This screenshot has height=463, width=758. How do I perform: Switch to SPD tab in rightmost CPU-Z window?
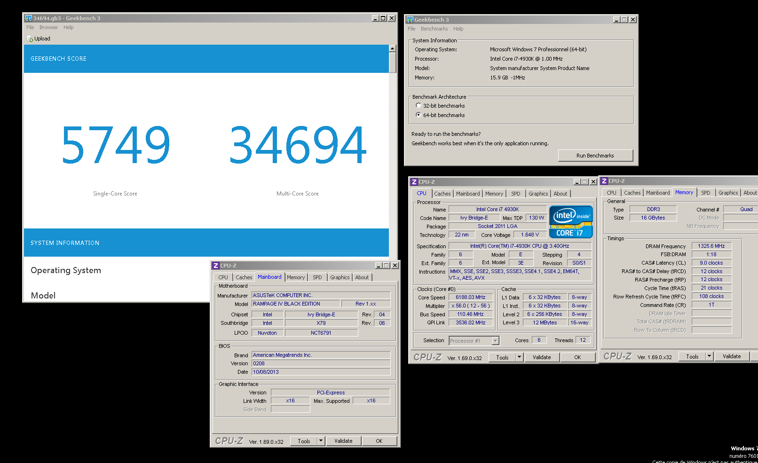tap(706, 193)
